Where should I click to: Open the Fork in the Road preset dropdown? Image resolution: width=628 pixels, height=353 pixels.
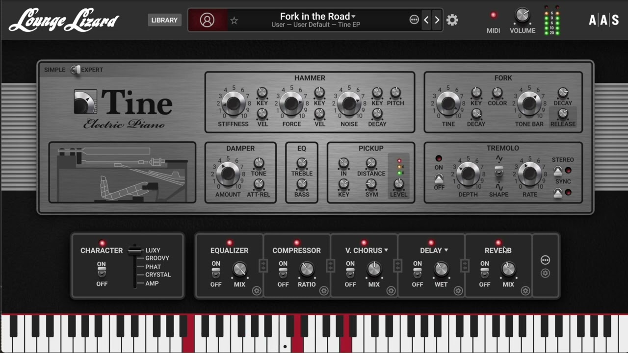click(317, 16)
